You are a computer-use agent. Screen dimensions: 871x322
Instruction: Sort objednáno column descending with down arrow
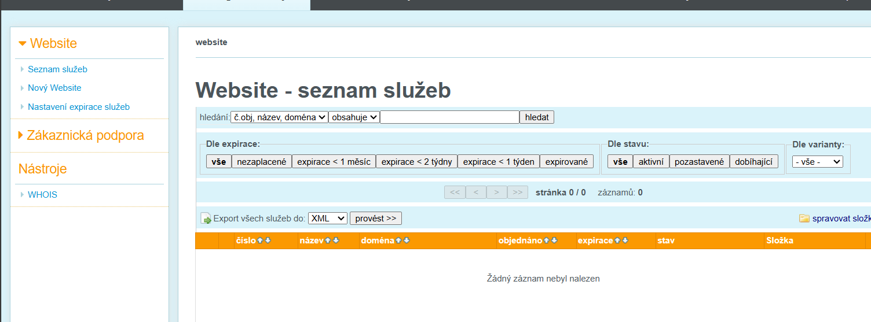point(554,240)
